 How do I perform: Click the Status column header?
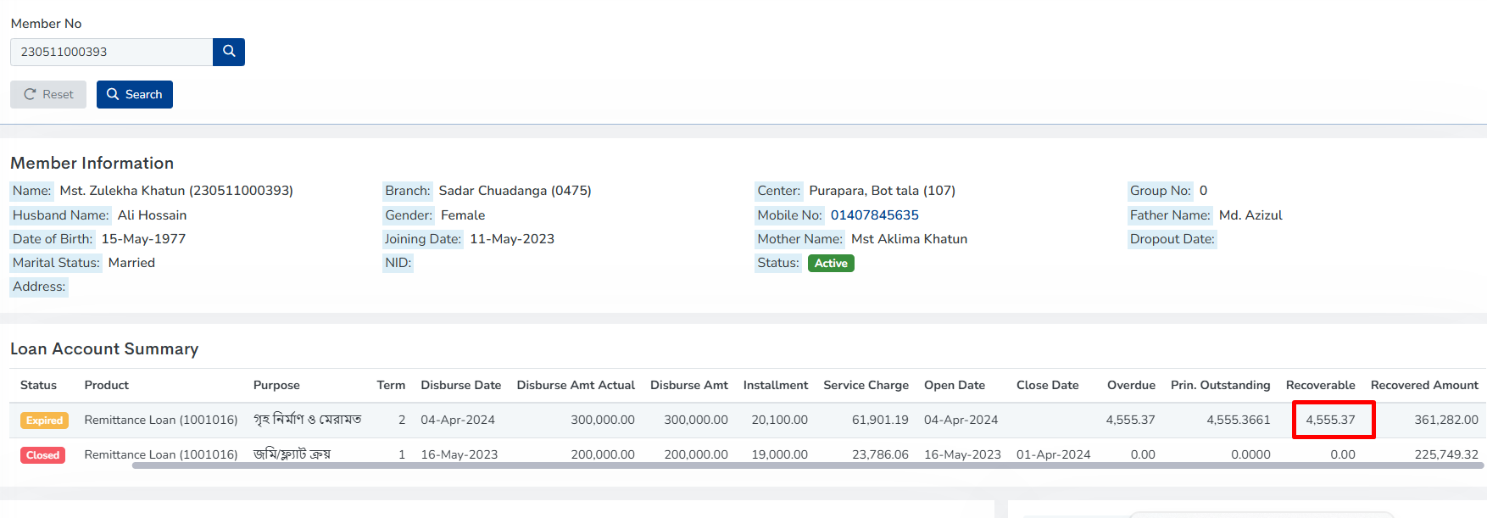[x=38, y=385]
